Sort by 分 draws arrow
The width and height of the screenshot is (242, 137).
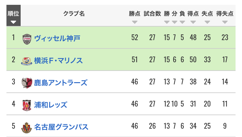coord(175,22)
